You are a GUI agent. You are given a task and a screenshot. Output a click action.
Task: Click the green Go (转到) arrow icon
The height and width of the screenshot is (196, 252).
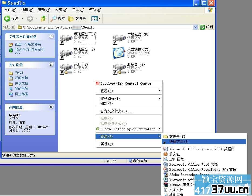point(202,27)
